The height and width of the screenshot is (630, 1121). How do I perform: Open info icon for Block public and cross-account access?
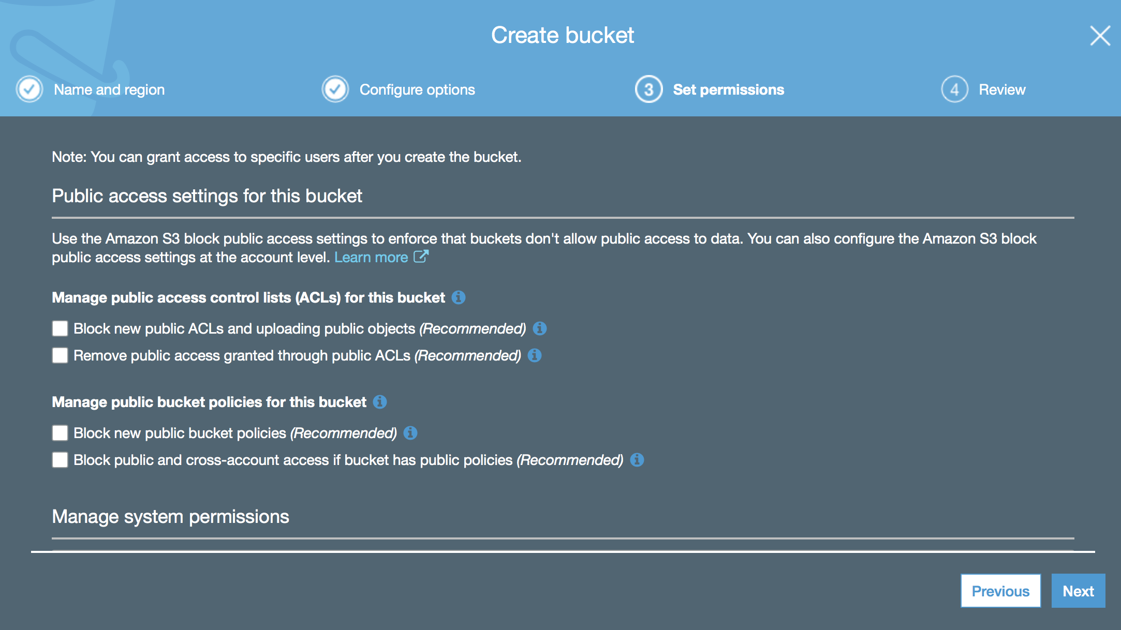(637, 460)
